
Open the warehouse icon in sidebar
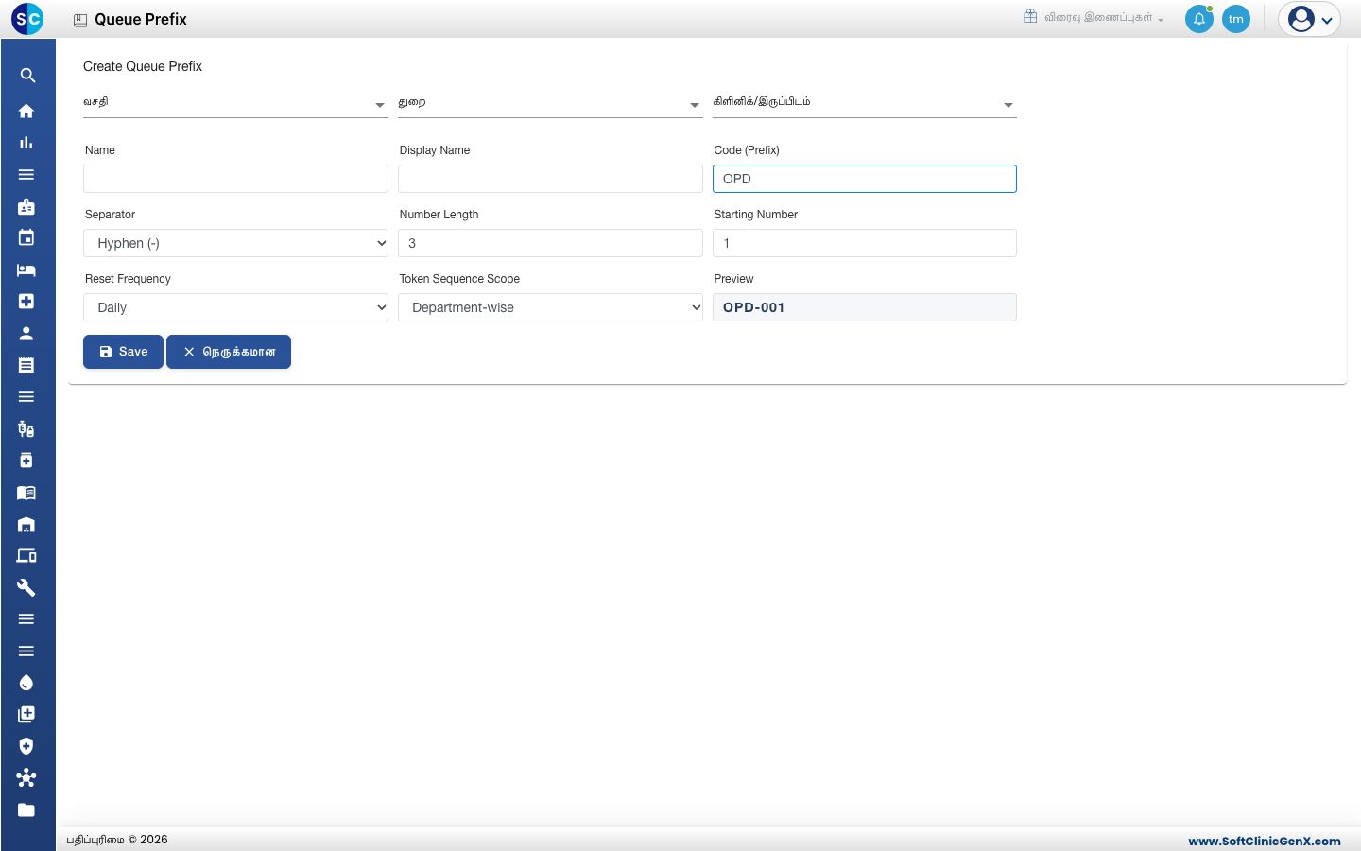(26, 524)
